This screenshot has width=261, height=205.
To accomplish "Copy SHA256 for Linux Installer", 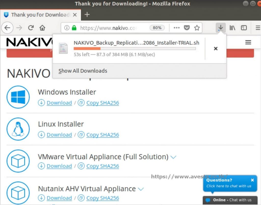I will click(103, 135).
